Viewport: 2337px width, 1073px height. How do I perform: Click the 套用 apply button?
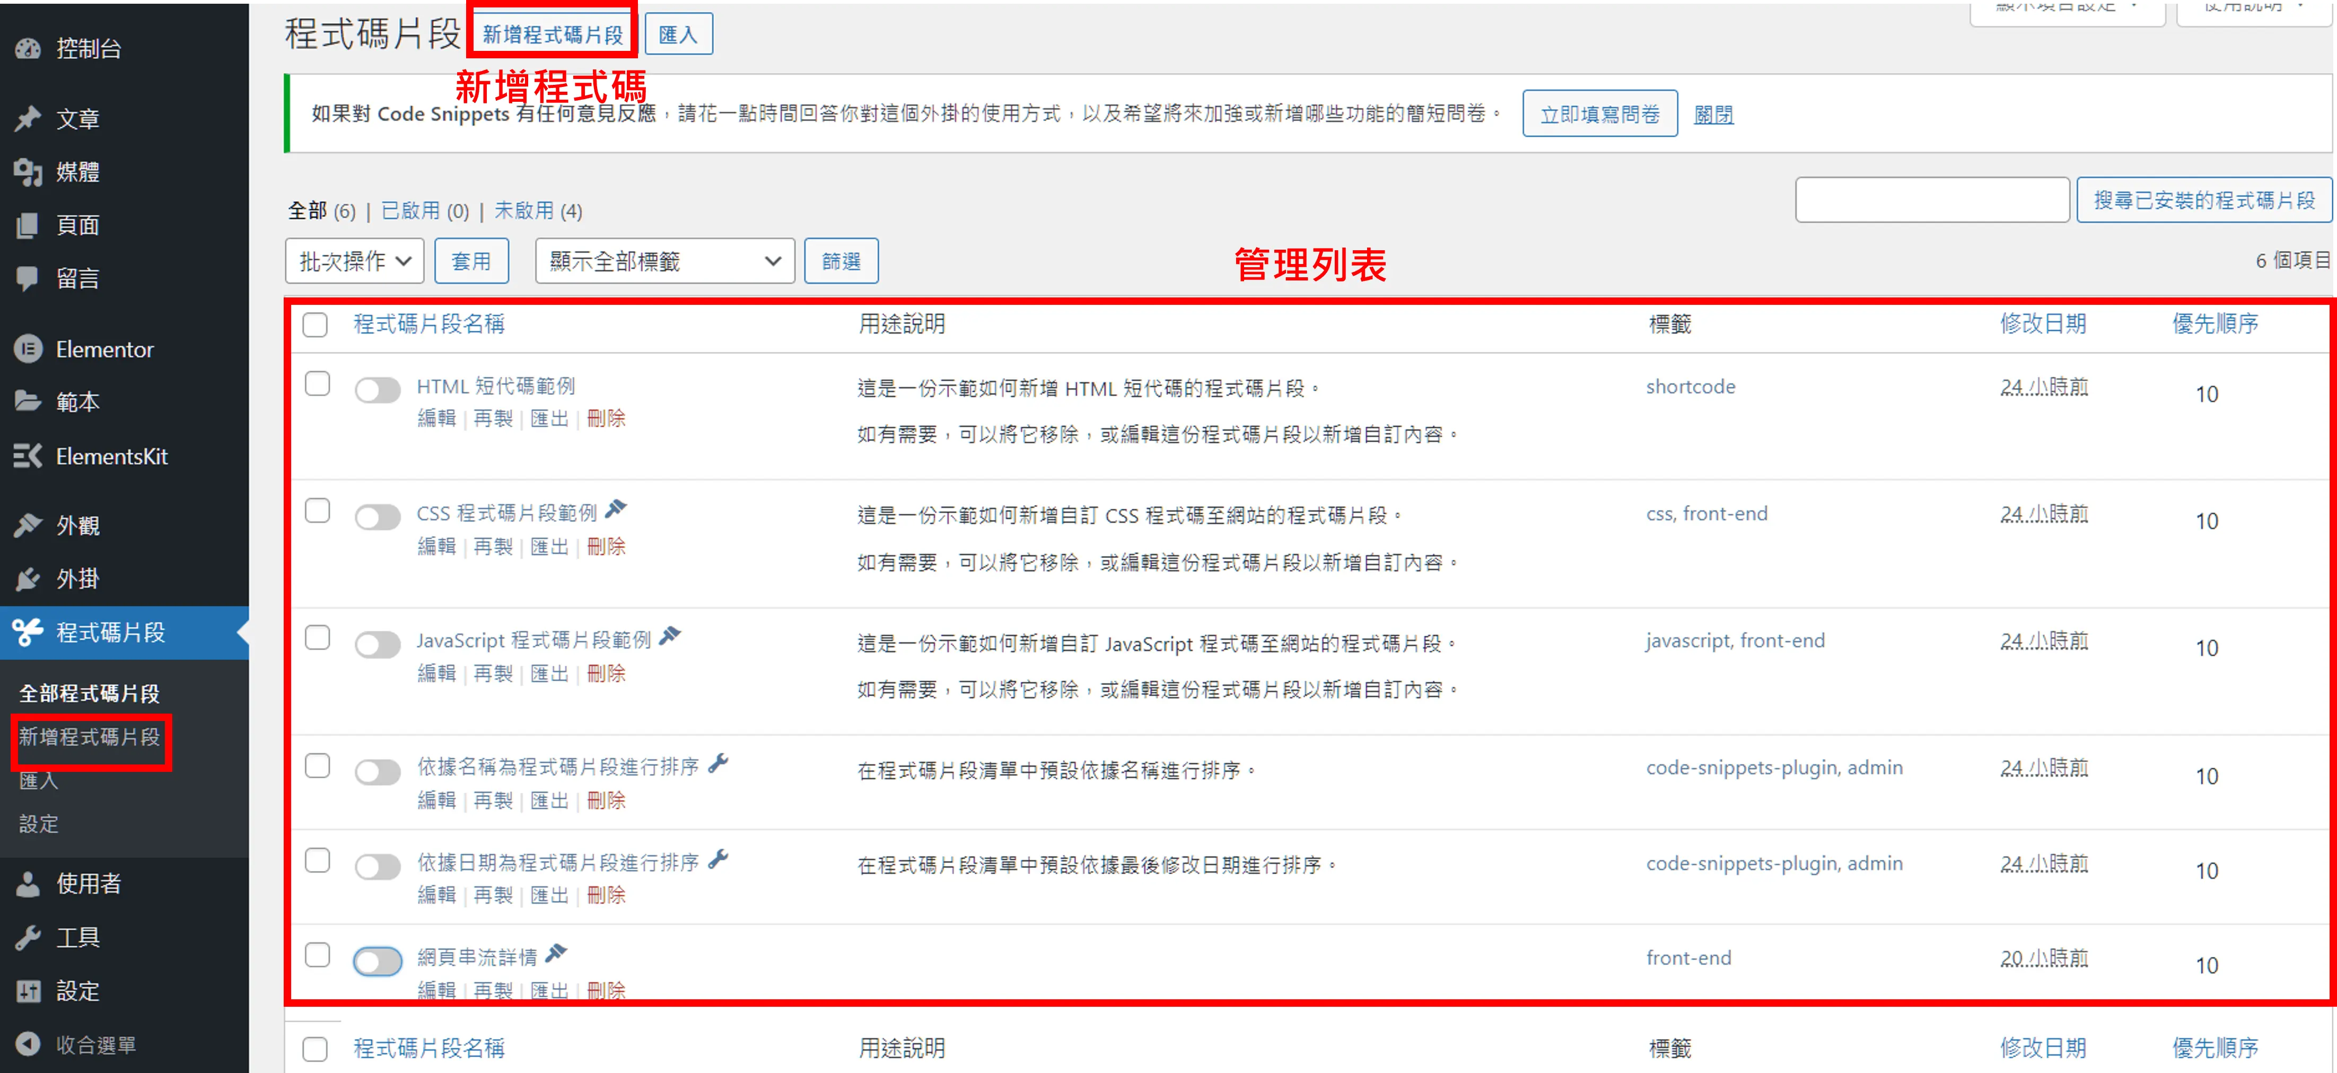pyautogui.click(x=471, y=261)
